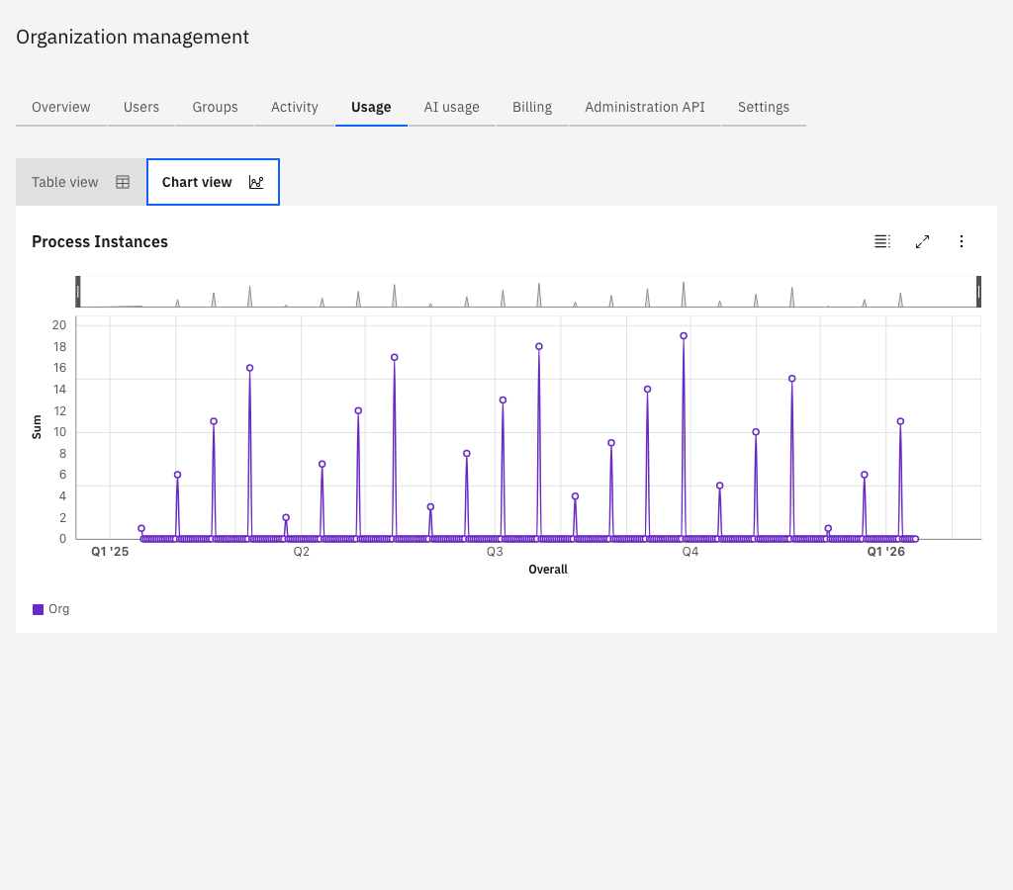This screenshot has height=890, width=1013.
Task: Click the right zoom bar handle
Action: point(978,292)
